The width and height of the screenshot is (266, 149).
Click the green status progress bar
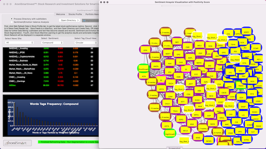click(68, 142)
